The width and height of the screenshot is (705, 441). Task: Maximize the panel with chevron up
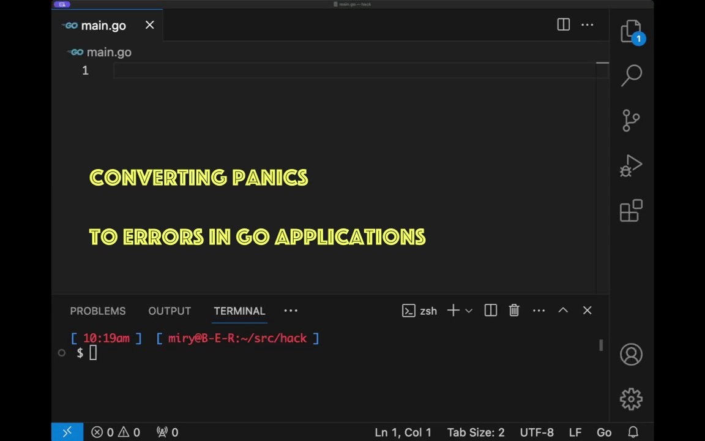point(563,311)
